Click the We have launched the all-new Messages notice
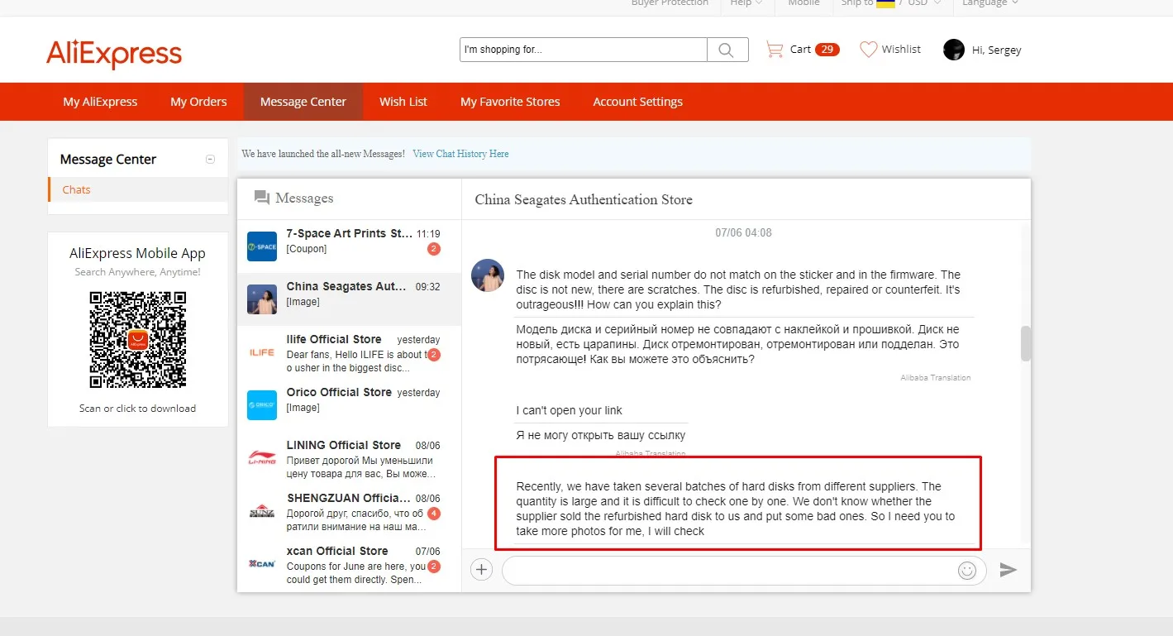The width and height of the screenshot is (1173, 636). point(323,154)
